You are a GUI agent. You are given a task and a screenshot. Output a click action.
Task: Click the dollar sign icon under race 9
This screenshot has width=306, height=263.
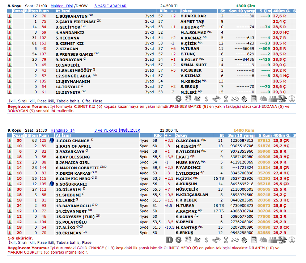tap(207, 239)
